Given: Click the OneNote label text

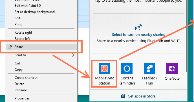Looking at the screenshot, I should [172, 78].
